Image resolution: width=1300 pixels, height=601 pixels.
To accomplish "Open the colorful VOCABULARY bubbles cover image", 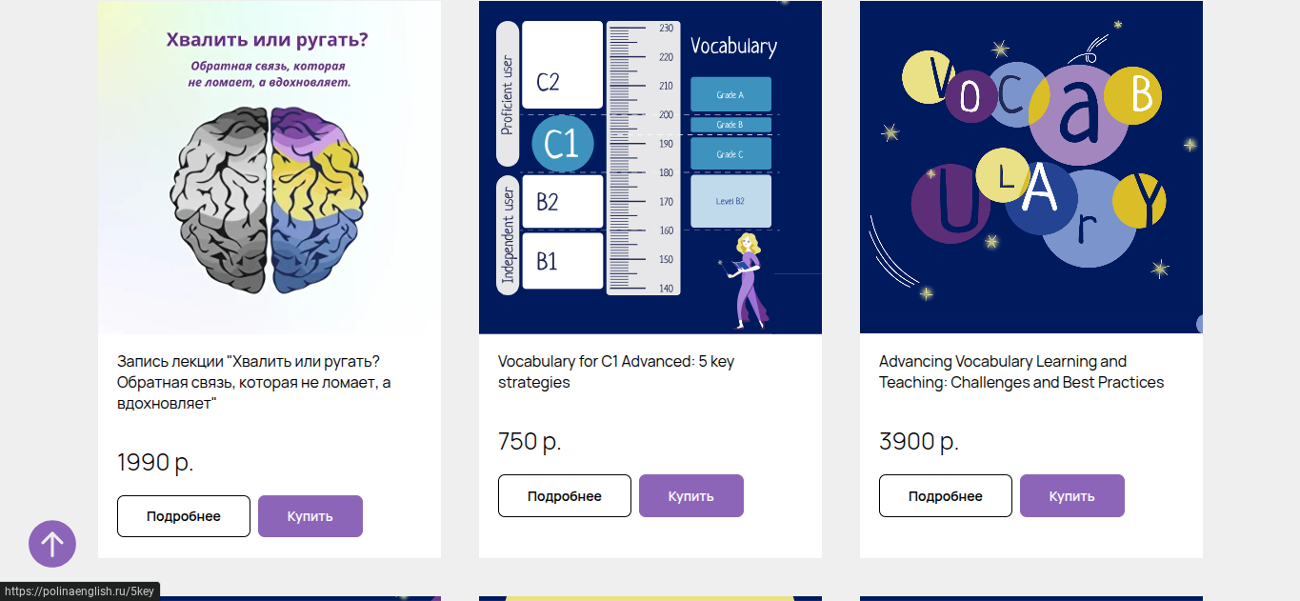I will click(1031, 168).
